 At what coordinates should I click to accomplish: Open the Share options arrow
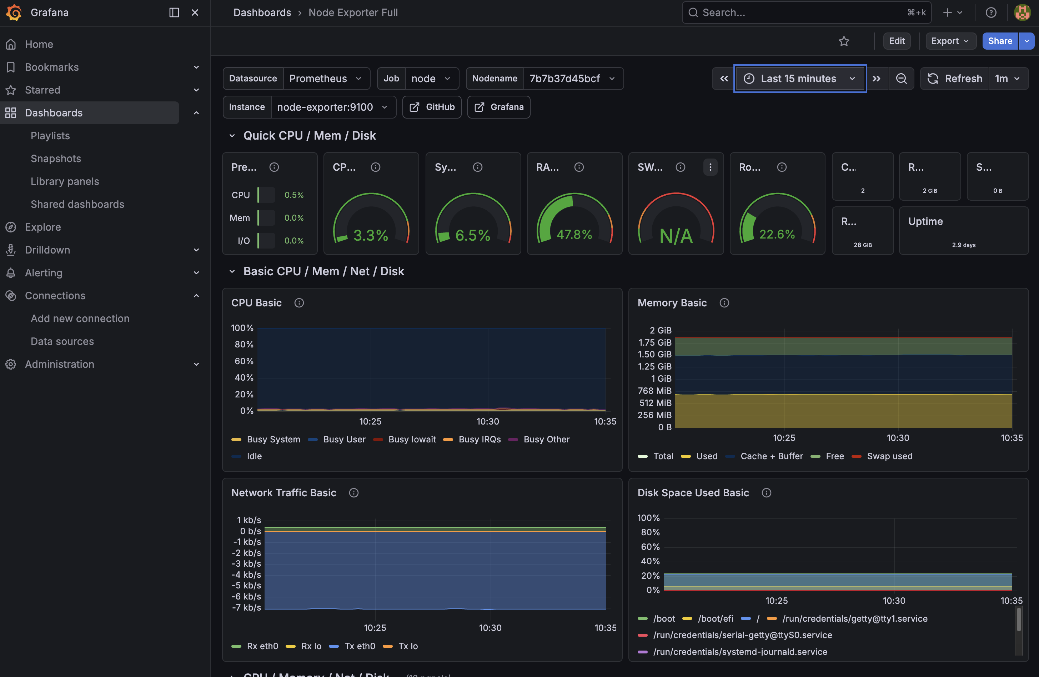coord(1027,41)
